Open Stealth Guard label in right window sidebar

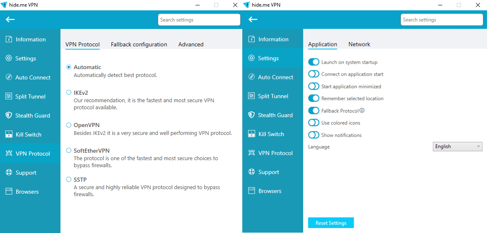coord(275,115)
